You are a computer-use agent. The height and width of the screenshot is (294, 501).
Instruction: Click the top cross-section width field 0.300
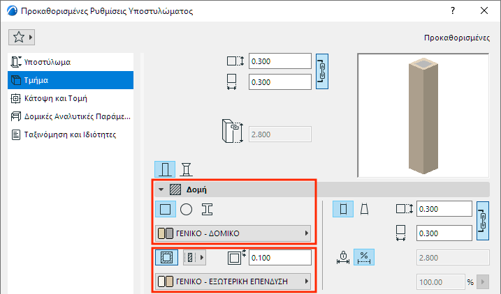pos(280,82)
